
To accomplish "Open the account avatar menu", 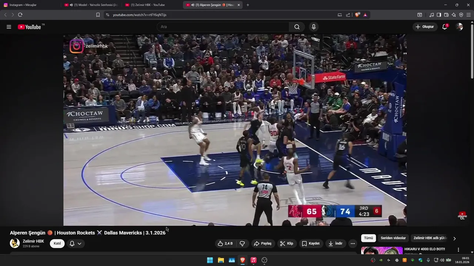I will (460, 27).
